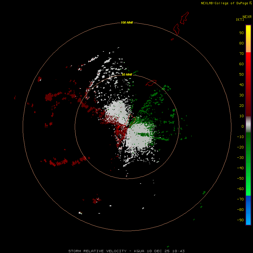Click the -30 value on the velocity scale
This screenshot has height=253, width=253.
pyautogui.click(x=240, y=158)
